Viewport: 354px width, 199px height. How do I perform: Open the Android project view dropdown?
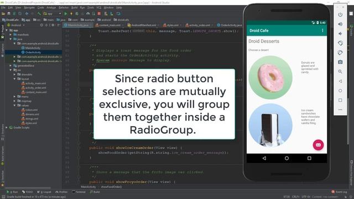click(16, 25)
